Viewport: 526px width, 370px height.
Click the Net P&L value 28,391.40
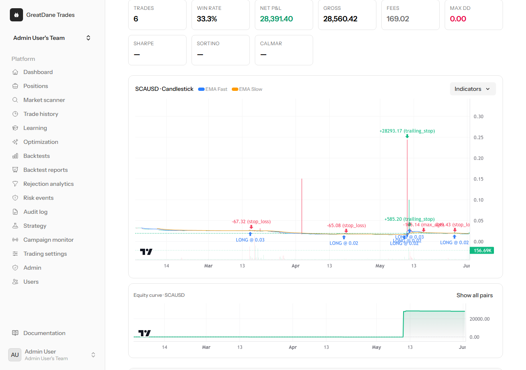(277, 19)
